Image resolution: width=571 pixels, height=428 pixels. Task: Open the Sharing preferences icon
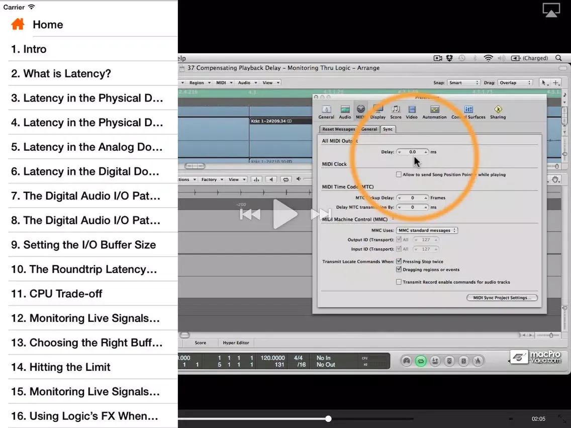(498, 112)
